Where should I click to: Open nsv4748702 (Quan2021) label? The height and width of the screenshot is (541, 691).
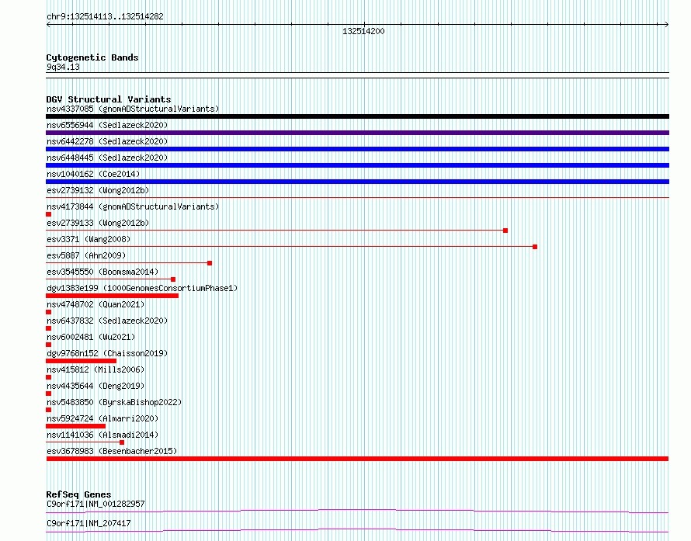click(x=95, y=304)
